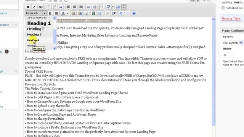This screenshot has width=244, height=137.
Task: Indent the selected text
Action: (114, 13)
